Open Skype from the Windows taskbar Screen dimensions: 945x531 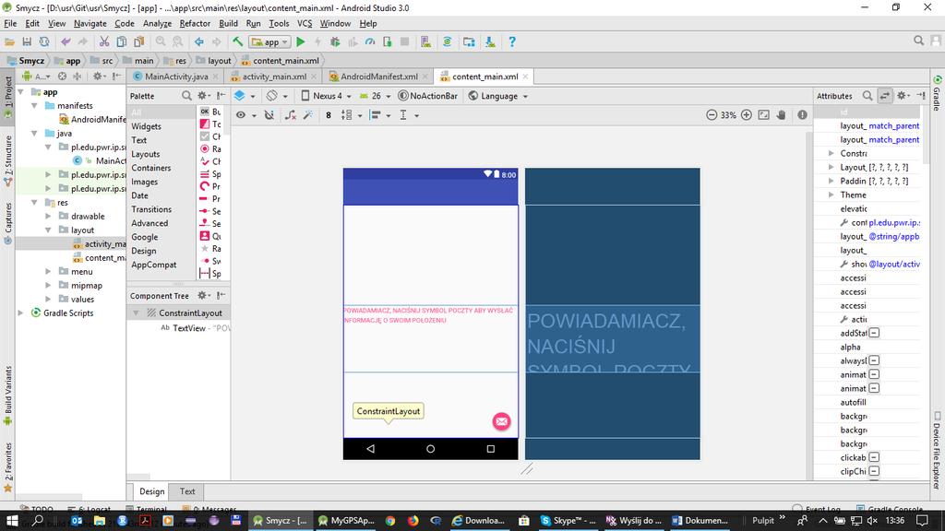click(x=568, y=520)
